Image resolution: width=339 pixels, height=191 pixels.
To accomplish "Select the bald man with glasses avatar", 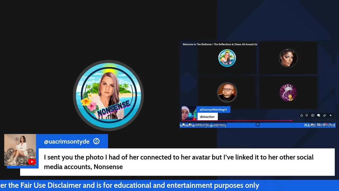I will (227, 92).
